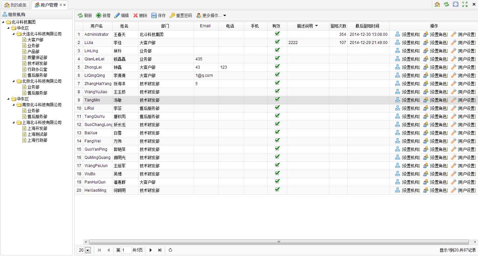Click set role icon in TangMin row
Viewport: 478px width, 256px height.
pyautogui.click(x=426, y=100)
